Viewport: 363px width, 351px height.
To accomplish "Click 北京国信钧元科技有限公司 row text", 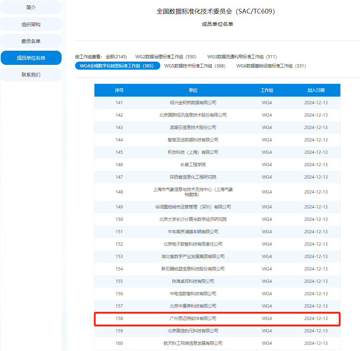I will pyautogui.click(x=193, y=331).
